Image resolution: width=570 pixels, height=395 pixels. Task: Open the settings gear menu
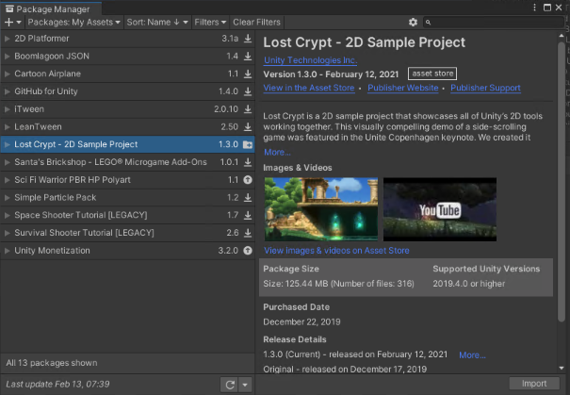tap(413, 23)
